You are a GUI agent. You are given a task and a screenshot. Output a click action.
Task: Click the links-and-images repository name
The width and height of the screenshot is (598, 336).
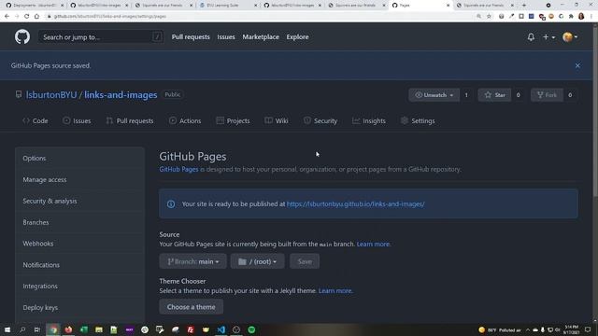pos(121,95)
